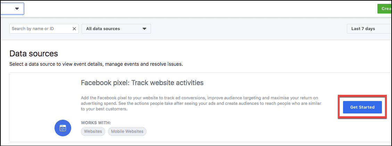Click the green Create button
Screen dimensions: 392x146
click(x=384, y=8)
